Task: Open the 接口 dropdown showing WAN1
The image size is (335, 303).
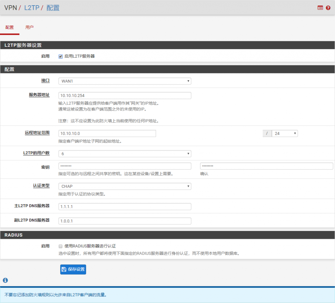Action: pyautogui.click(x=125, y=81)
